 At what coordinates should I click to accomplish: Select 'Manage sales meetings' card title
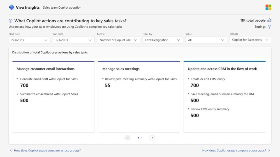121,69
